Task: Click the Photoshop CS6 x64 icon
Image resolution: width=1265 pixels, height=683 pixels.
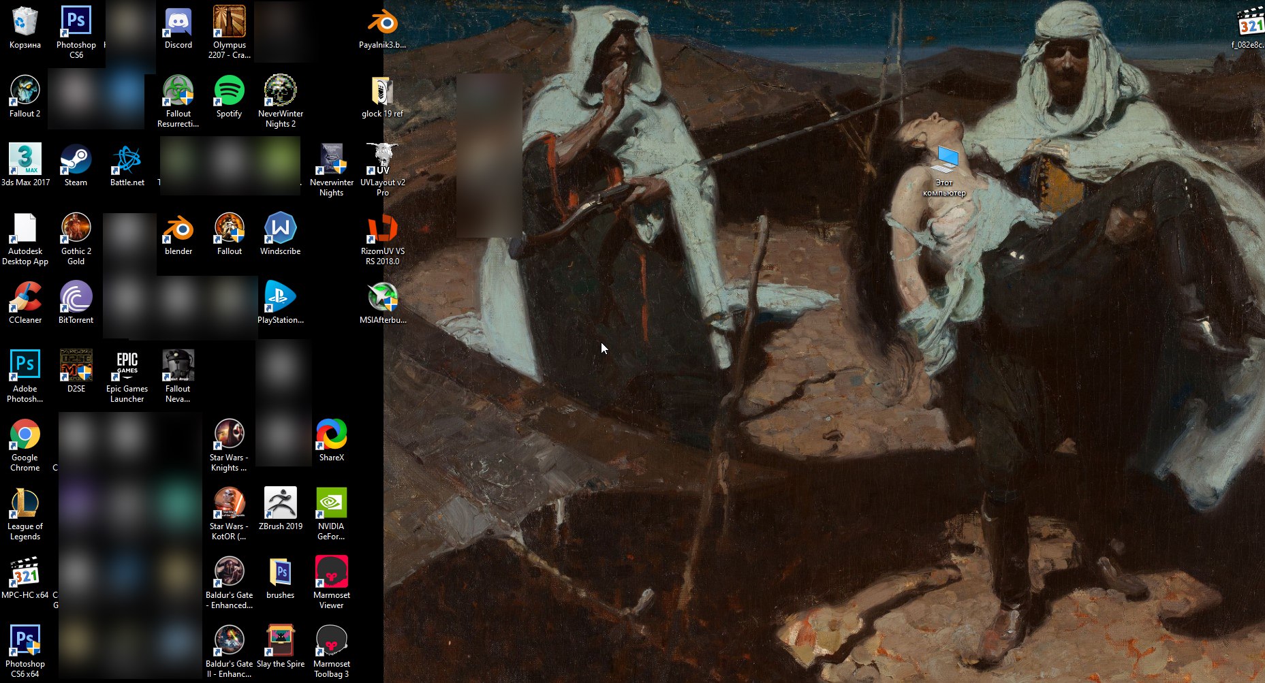Action: [25, 641]
